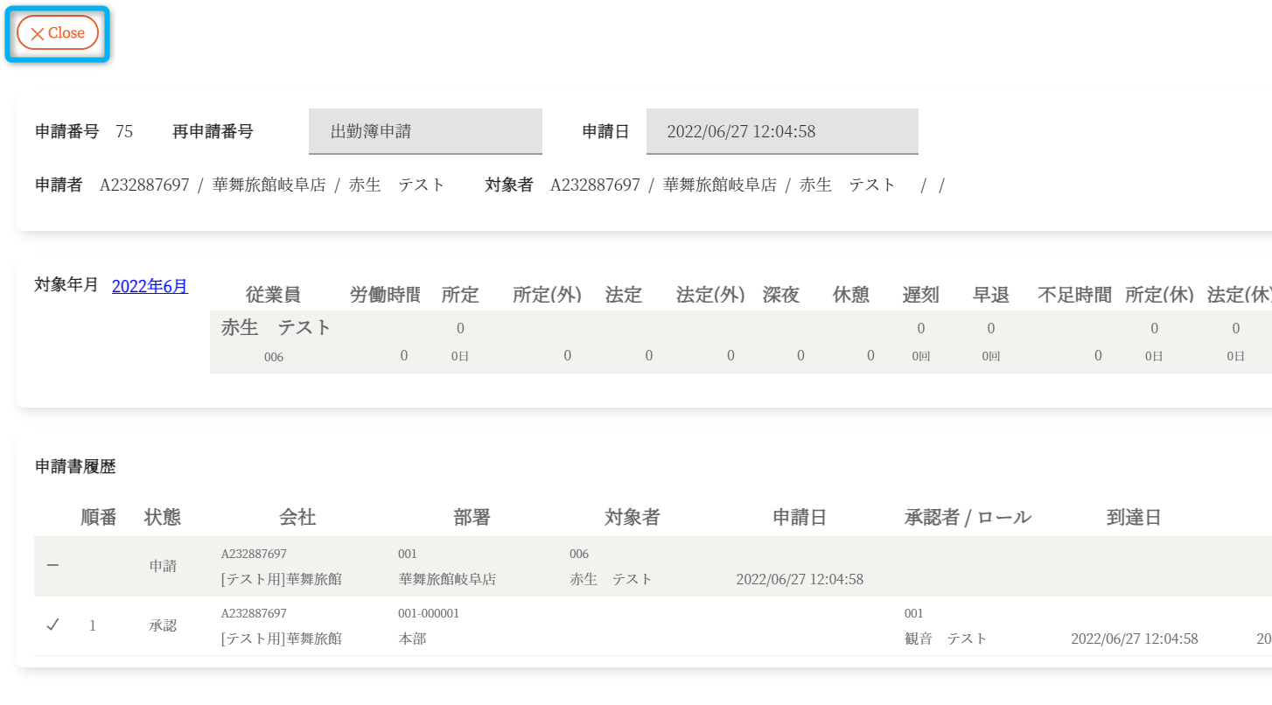Viewport: 1272px width, 705px height.
Task: Click the 本部 department cell
Action: 412,639
